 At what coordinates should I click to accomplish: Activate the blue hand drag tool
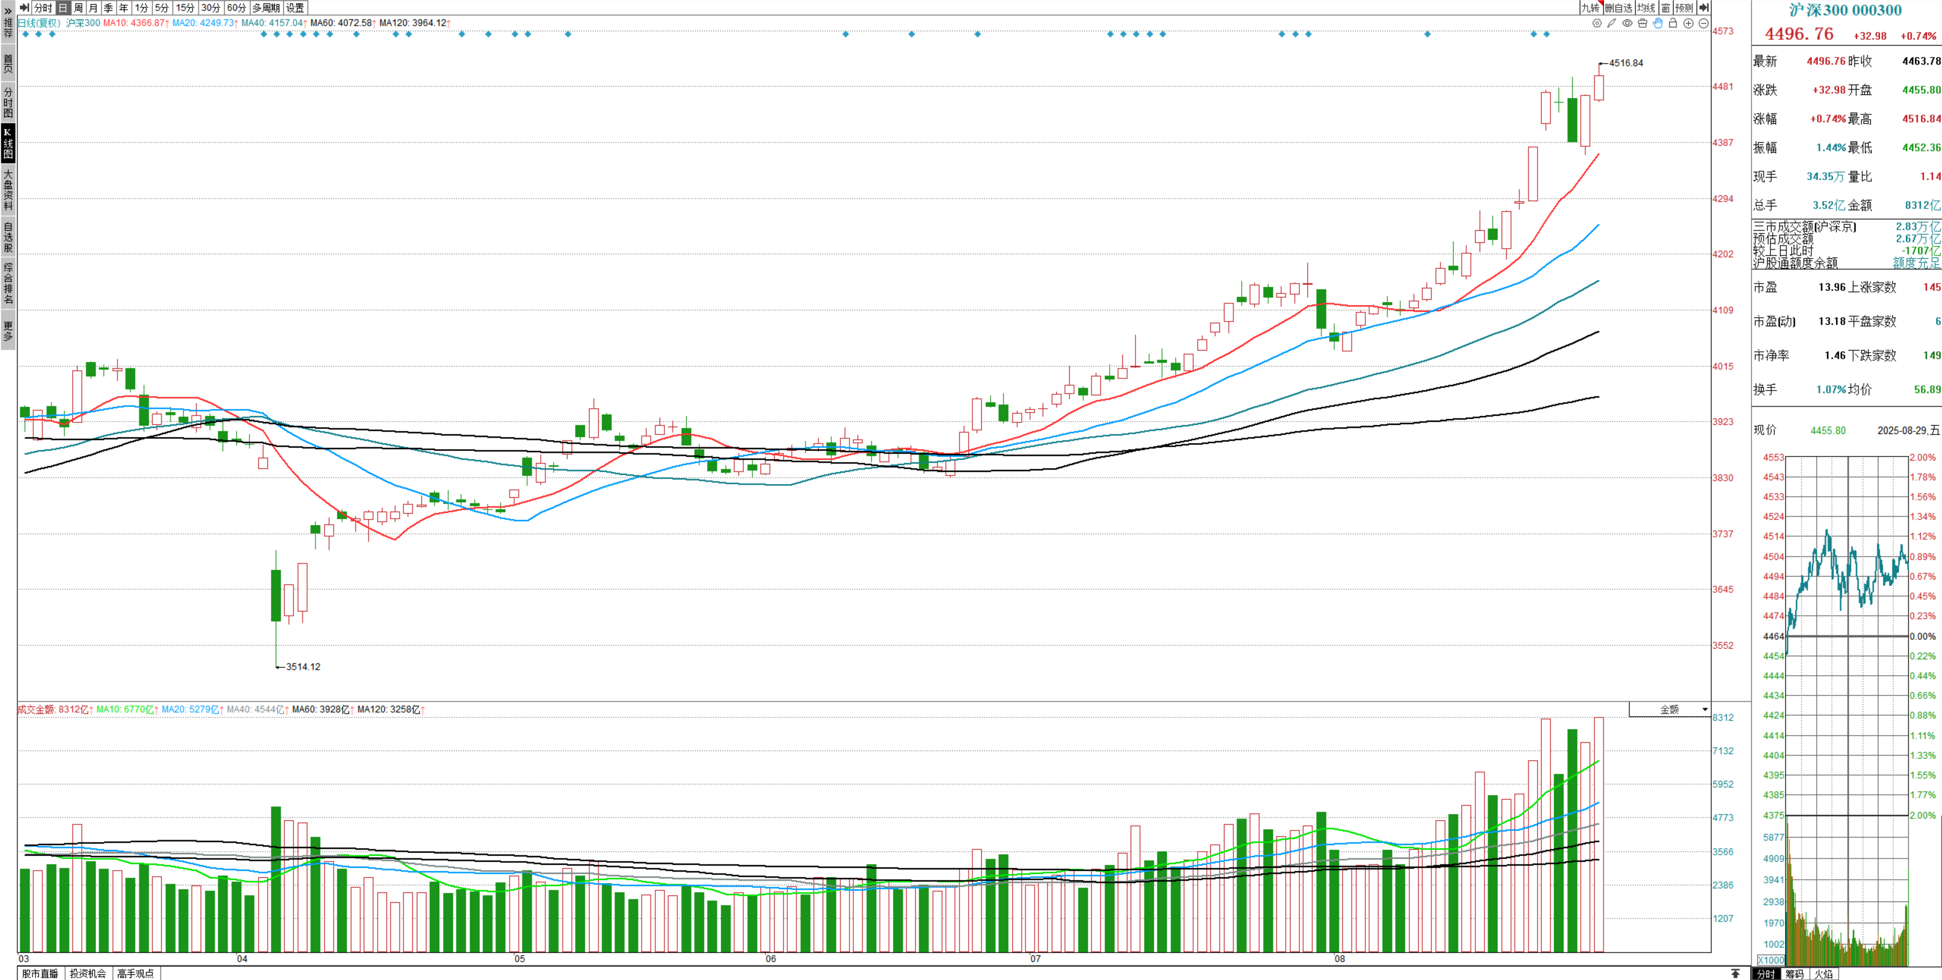tap(1658, 23)
